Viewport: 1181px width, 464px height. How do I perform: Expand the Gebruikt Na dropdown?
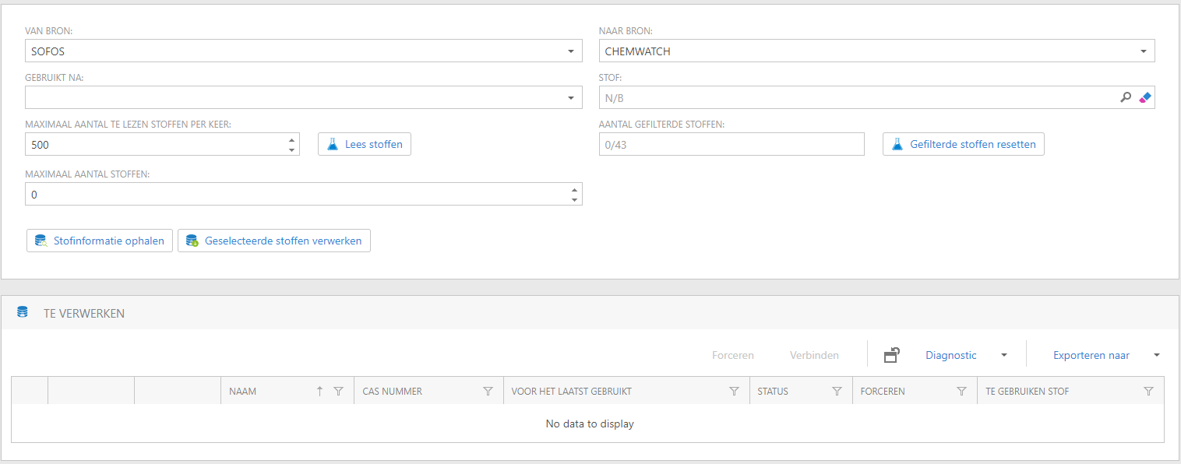[570, 98]
